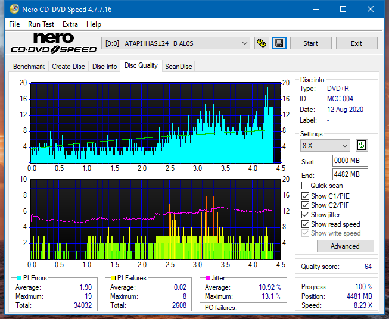Image resolution: width=389 pixels, height=319 pixels.
Task: Toggle the Show jitter checkbox
Action: [x=305, y=215]
